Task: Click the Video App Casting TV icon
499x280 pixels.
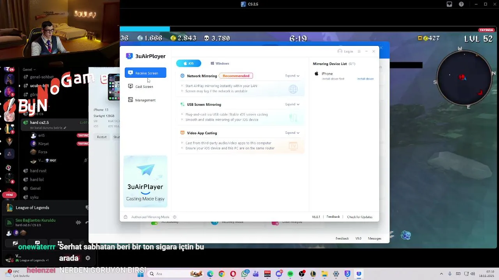Action: [x=293, y=146]
